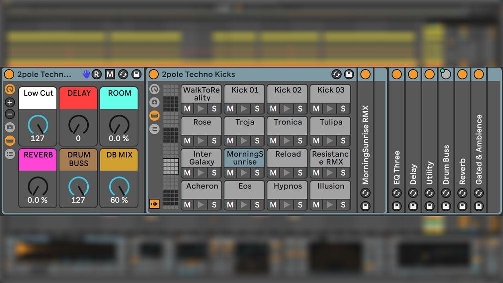Image resolution: width=503 pixels, height=283 pixels.
Task: Remove a macro with minus button
Action: [10, 114]
